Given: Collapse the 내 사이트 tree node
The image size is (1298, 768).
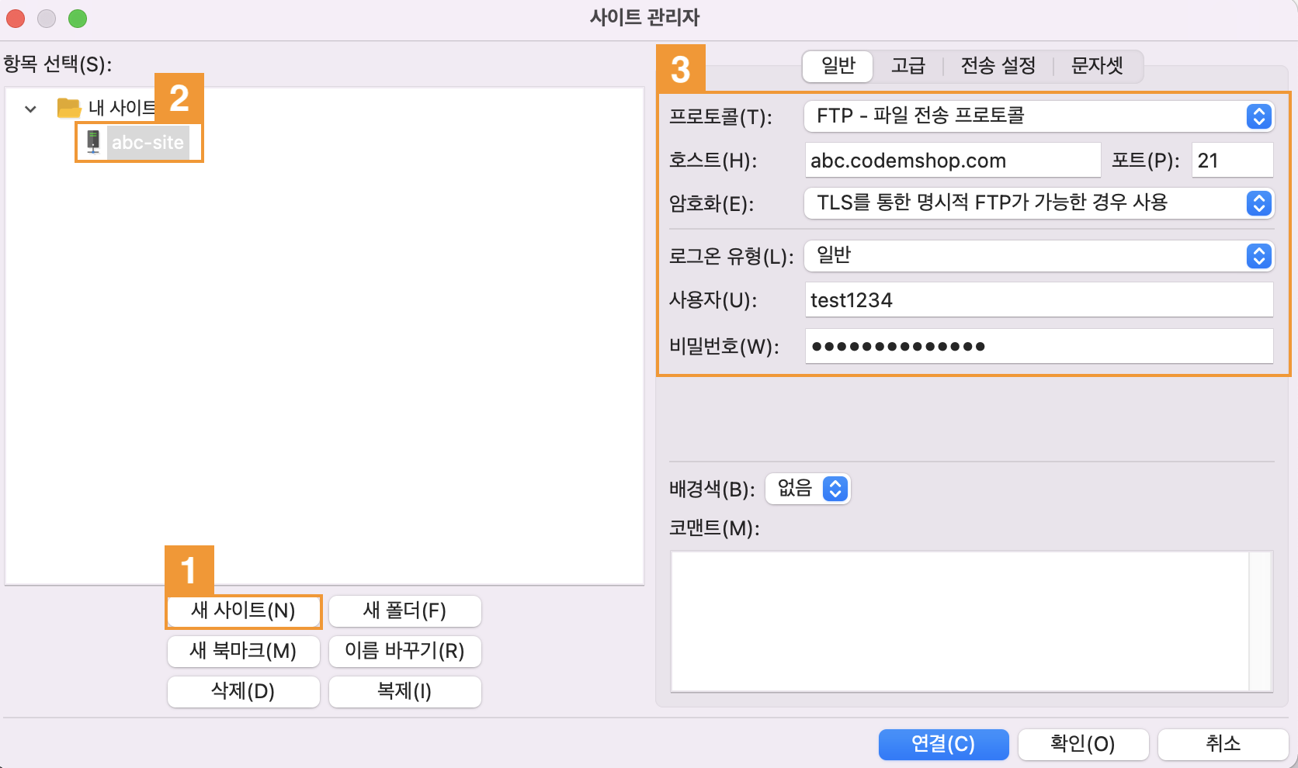Looking at the screenshot, I should coord(30,109).
